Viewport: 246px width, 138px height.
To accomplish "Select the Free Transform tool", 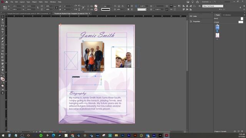I will tap(3, 54).
